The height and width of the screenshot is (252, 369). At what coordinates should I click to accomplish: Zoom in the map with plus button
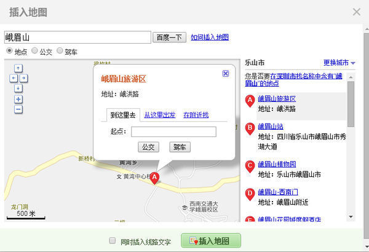[x=18, y=99]
